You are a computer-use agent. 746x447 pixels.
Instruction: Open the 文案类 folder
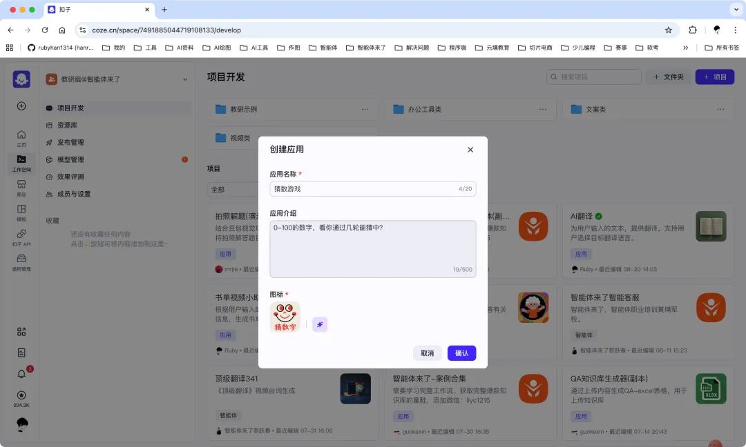(648, 109)
